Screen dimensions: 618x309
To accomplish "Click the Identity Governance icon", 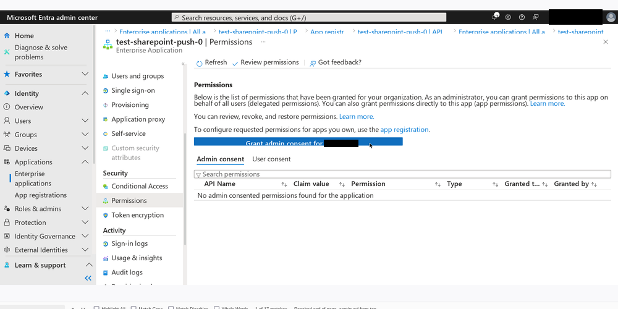I will coord(7,236).
